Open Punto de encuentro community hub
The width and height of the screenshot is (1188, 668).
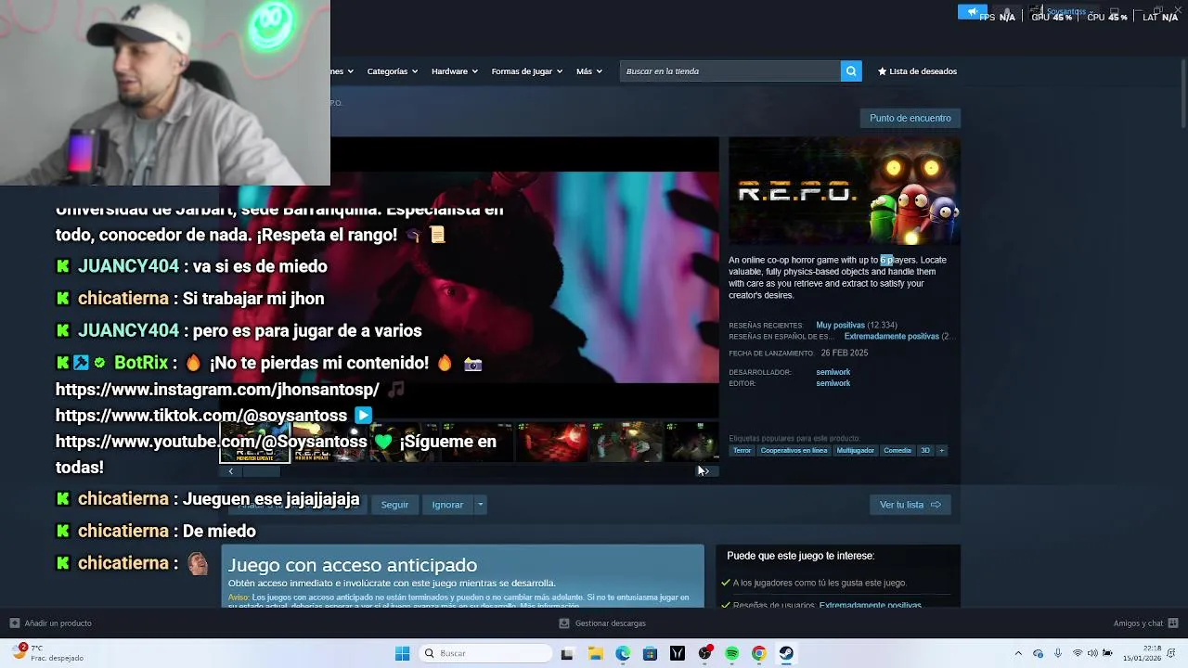point(910,118)
